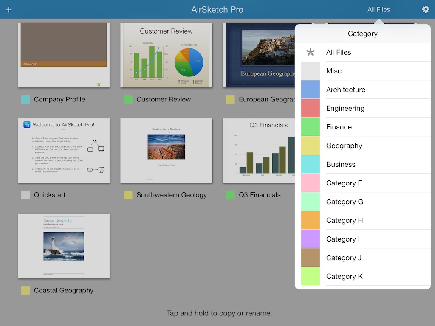Pick the Category H label
The height and width of the screenshot is (326, 435).
coord(345,220)
